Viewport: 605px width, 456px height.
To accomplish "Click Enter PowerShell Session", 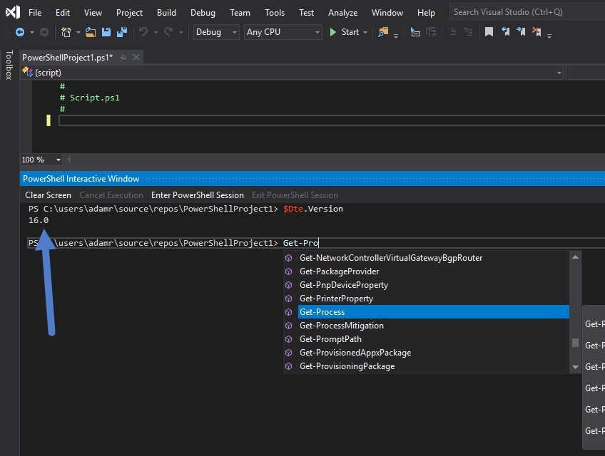I will pyautogui.click(x=198, y=195).
